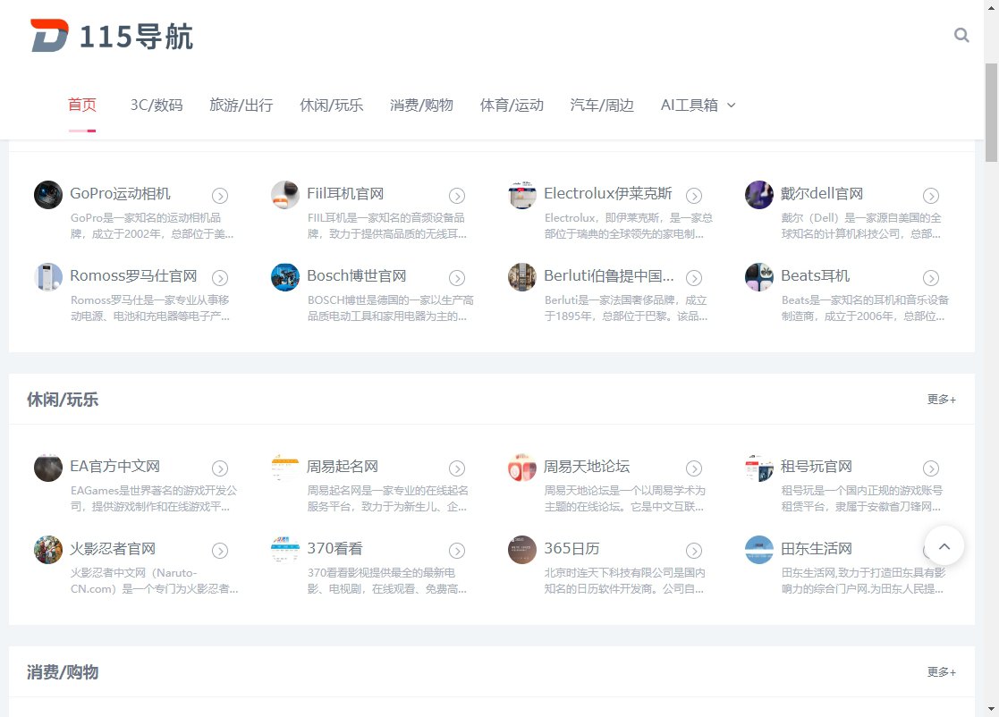Click the 370看看 description text
The width and height of the screenshot is (999, 717).
[387, 581]
